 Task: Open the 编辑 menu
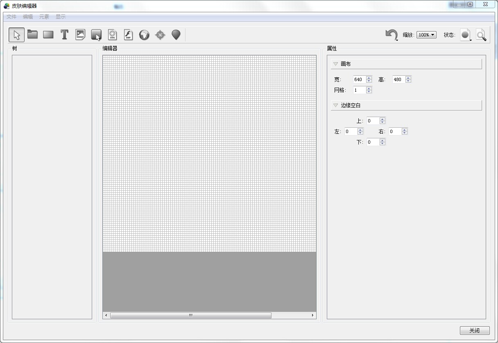[28, 17]
